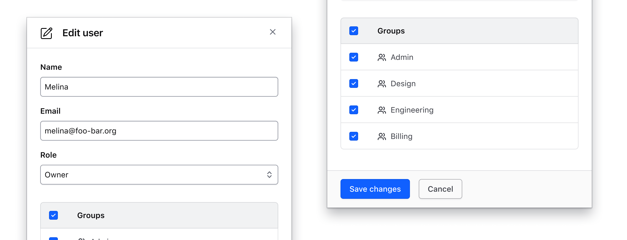Toggle select-all Groups checkbox in right panel

click(354, 31)
